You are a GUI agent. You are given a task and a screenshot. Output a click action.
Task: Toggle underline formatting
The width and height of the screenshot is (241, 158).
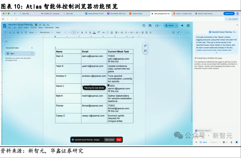tap(90, 32)
